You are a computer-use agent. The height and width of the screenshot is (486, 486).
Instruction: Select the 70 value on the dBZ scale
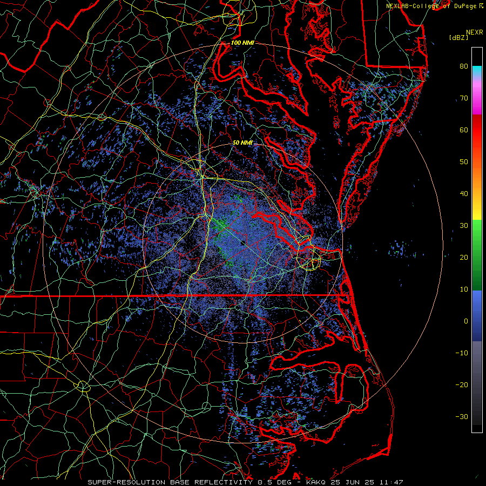464,98
